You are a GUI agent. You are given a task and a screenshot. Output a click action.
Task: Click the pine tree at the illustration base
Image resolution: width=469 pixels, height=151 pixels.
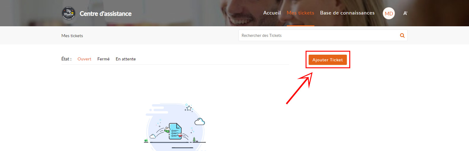tap(194, 140)
